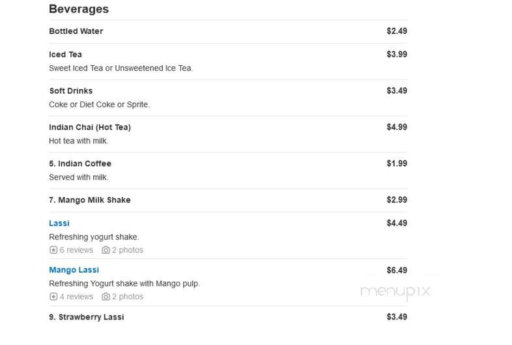This screenshot has width=512, height=345.
Task: Select the Indian Chai (Hot Tea) item
Action: 90,128
